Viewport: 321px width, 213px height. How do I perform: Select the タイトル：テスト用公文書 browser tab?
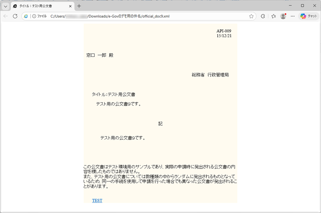click(x=42, y=6)
